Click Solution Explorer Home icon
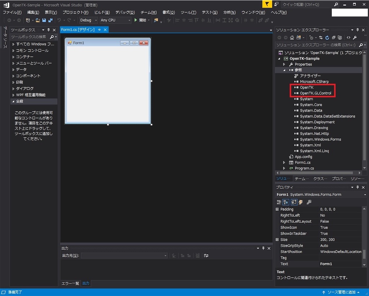The image size is (369, 296). pyautogui.click(x=292, y=38)
